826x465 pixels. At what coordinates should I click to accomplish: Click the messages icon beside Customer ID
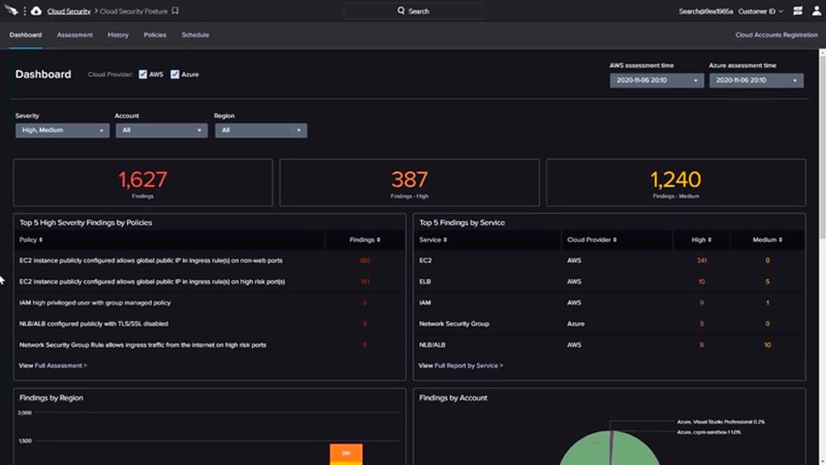[x=798, y=12]
